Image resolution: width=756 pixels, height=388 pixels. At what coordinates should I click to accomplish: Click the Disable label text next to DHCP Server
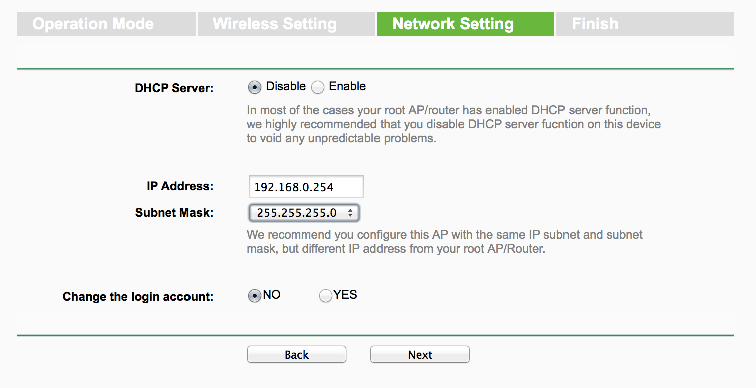[x=286, y=86]
